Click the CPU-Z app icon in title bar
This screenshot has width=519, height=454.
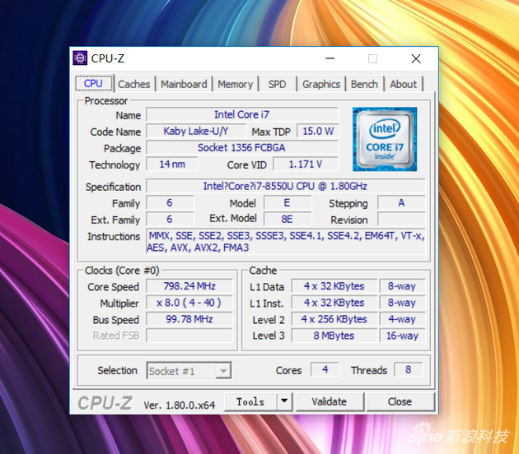[x=80, y=58]
